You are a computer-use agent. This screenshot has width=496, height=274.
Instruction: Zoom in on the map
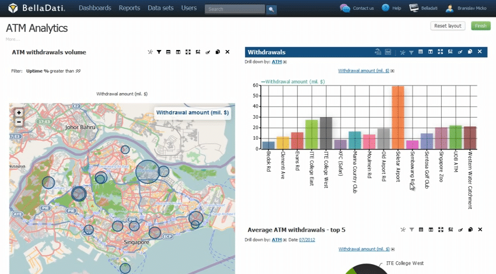pos(19,113)
